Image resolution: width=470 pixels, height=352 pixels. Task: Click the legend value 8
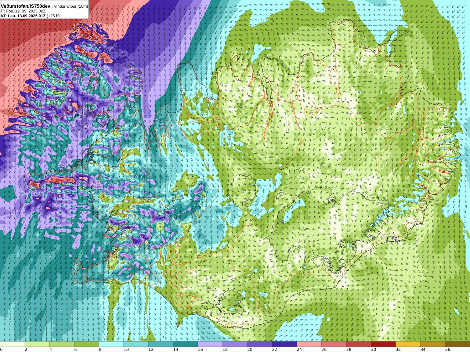(x=100, y=349)
